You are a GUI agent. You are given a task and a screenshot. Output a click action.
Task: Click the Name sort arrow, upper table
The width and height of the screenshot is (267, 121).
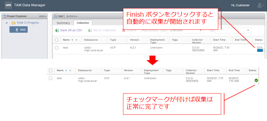coord(72,40)
